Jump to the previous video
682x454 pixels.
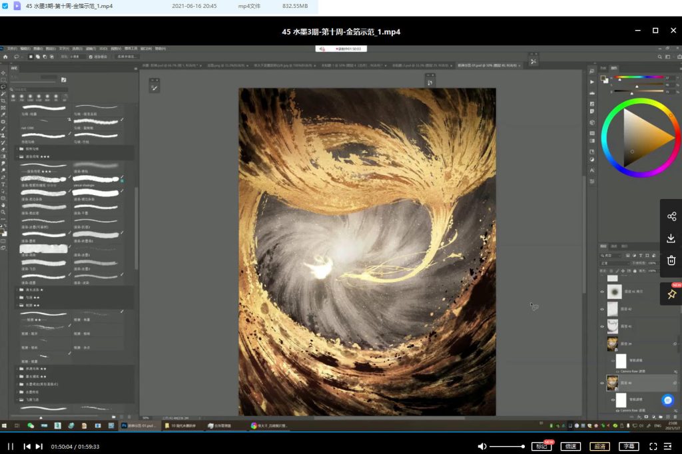click(x=27, y=446)
